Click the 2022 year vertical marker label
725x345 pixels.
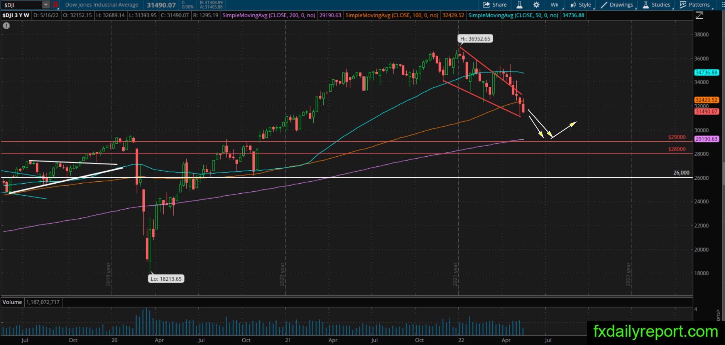click(628, 275)
